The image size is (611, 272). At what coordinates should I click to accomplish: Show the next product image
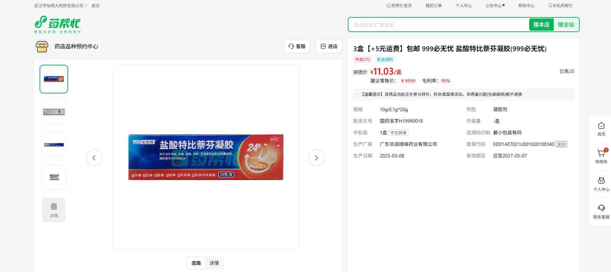tap(316, 158)
